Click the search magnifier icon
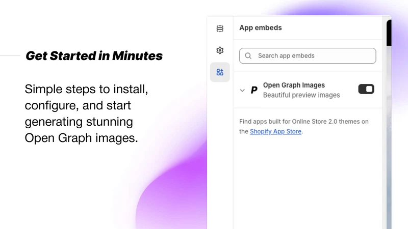This screenshot has width=408, height=229. pyautogui.click(x=248, y=56)
